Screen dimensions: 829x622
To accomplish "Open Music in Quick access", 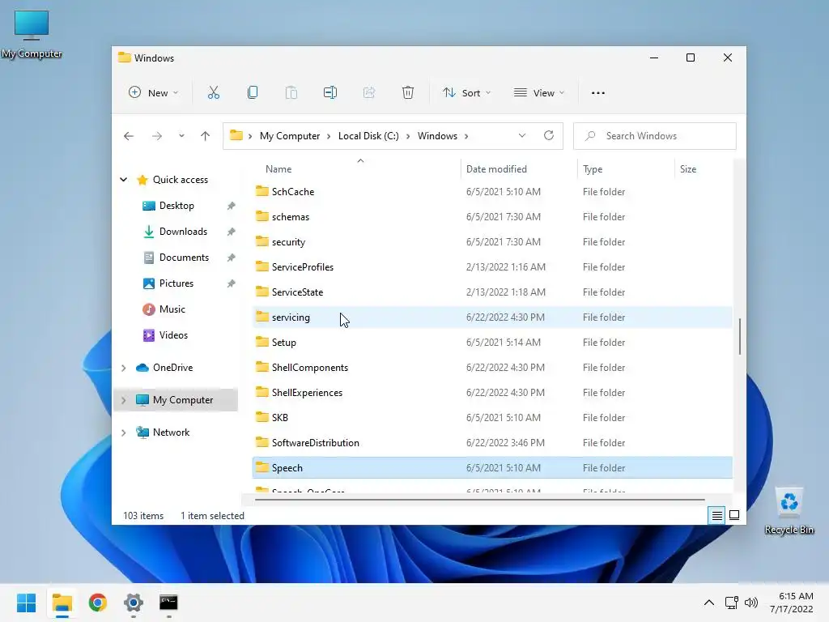I will tap(172, 309).
